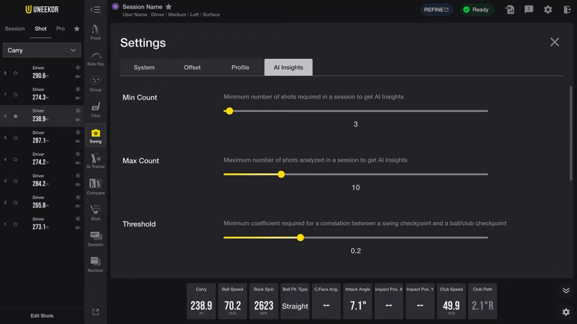Select the Club Speed 49.9 tile
The height and width of the screenshot is (324, 577).
point(451,301)
